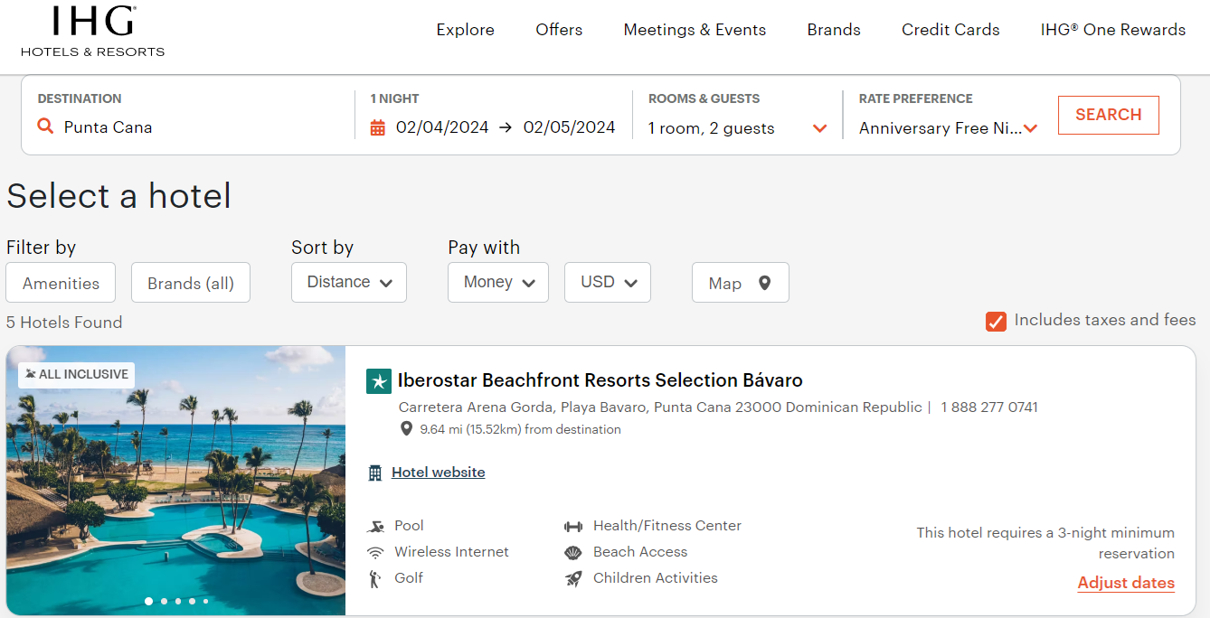Click the Beach Access shell icon
This screenshot has width=1210, height=618.
point(572,551)
